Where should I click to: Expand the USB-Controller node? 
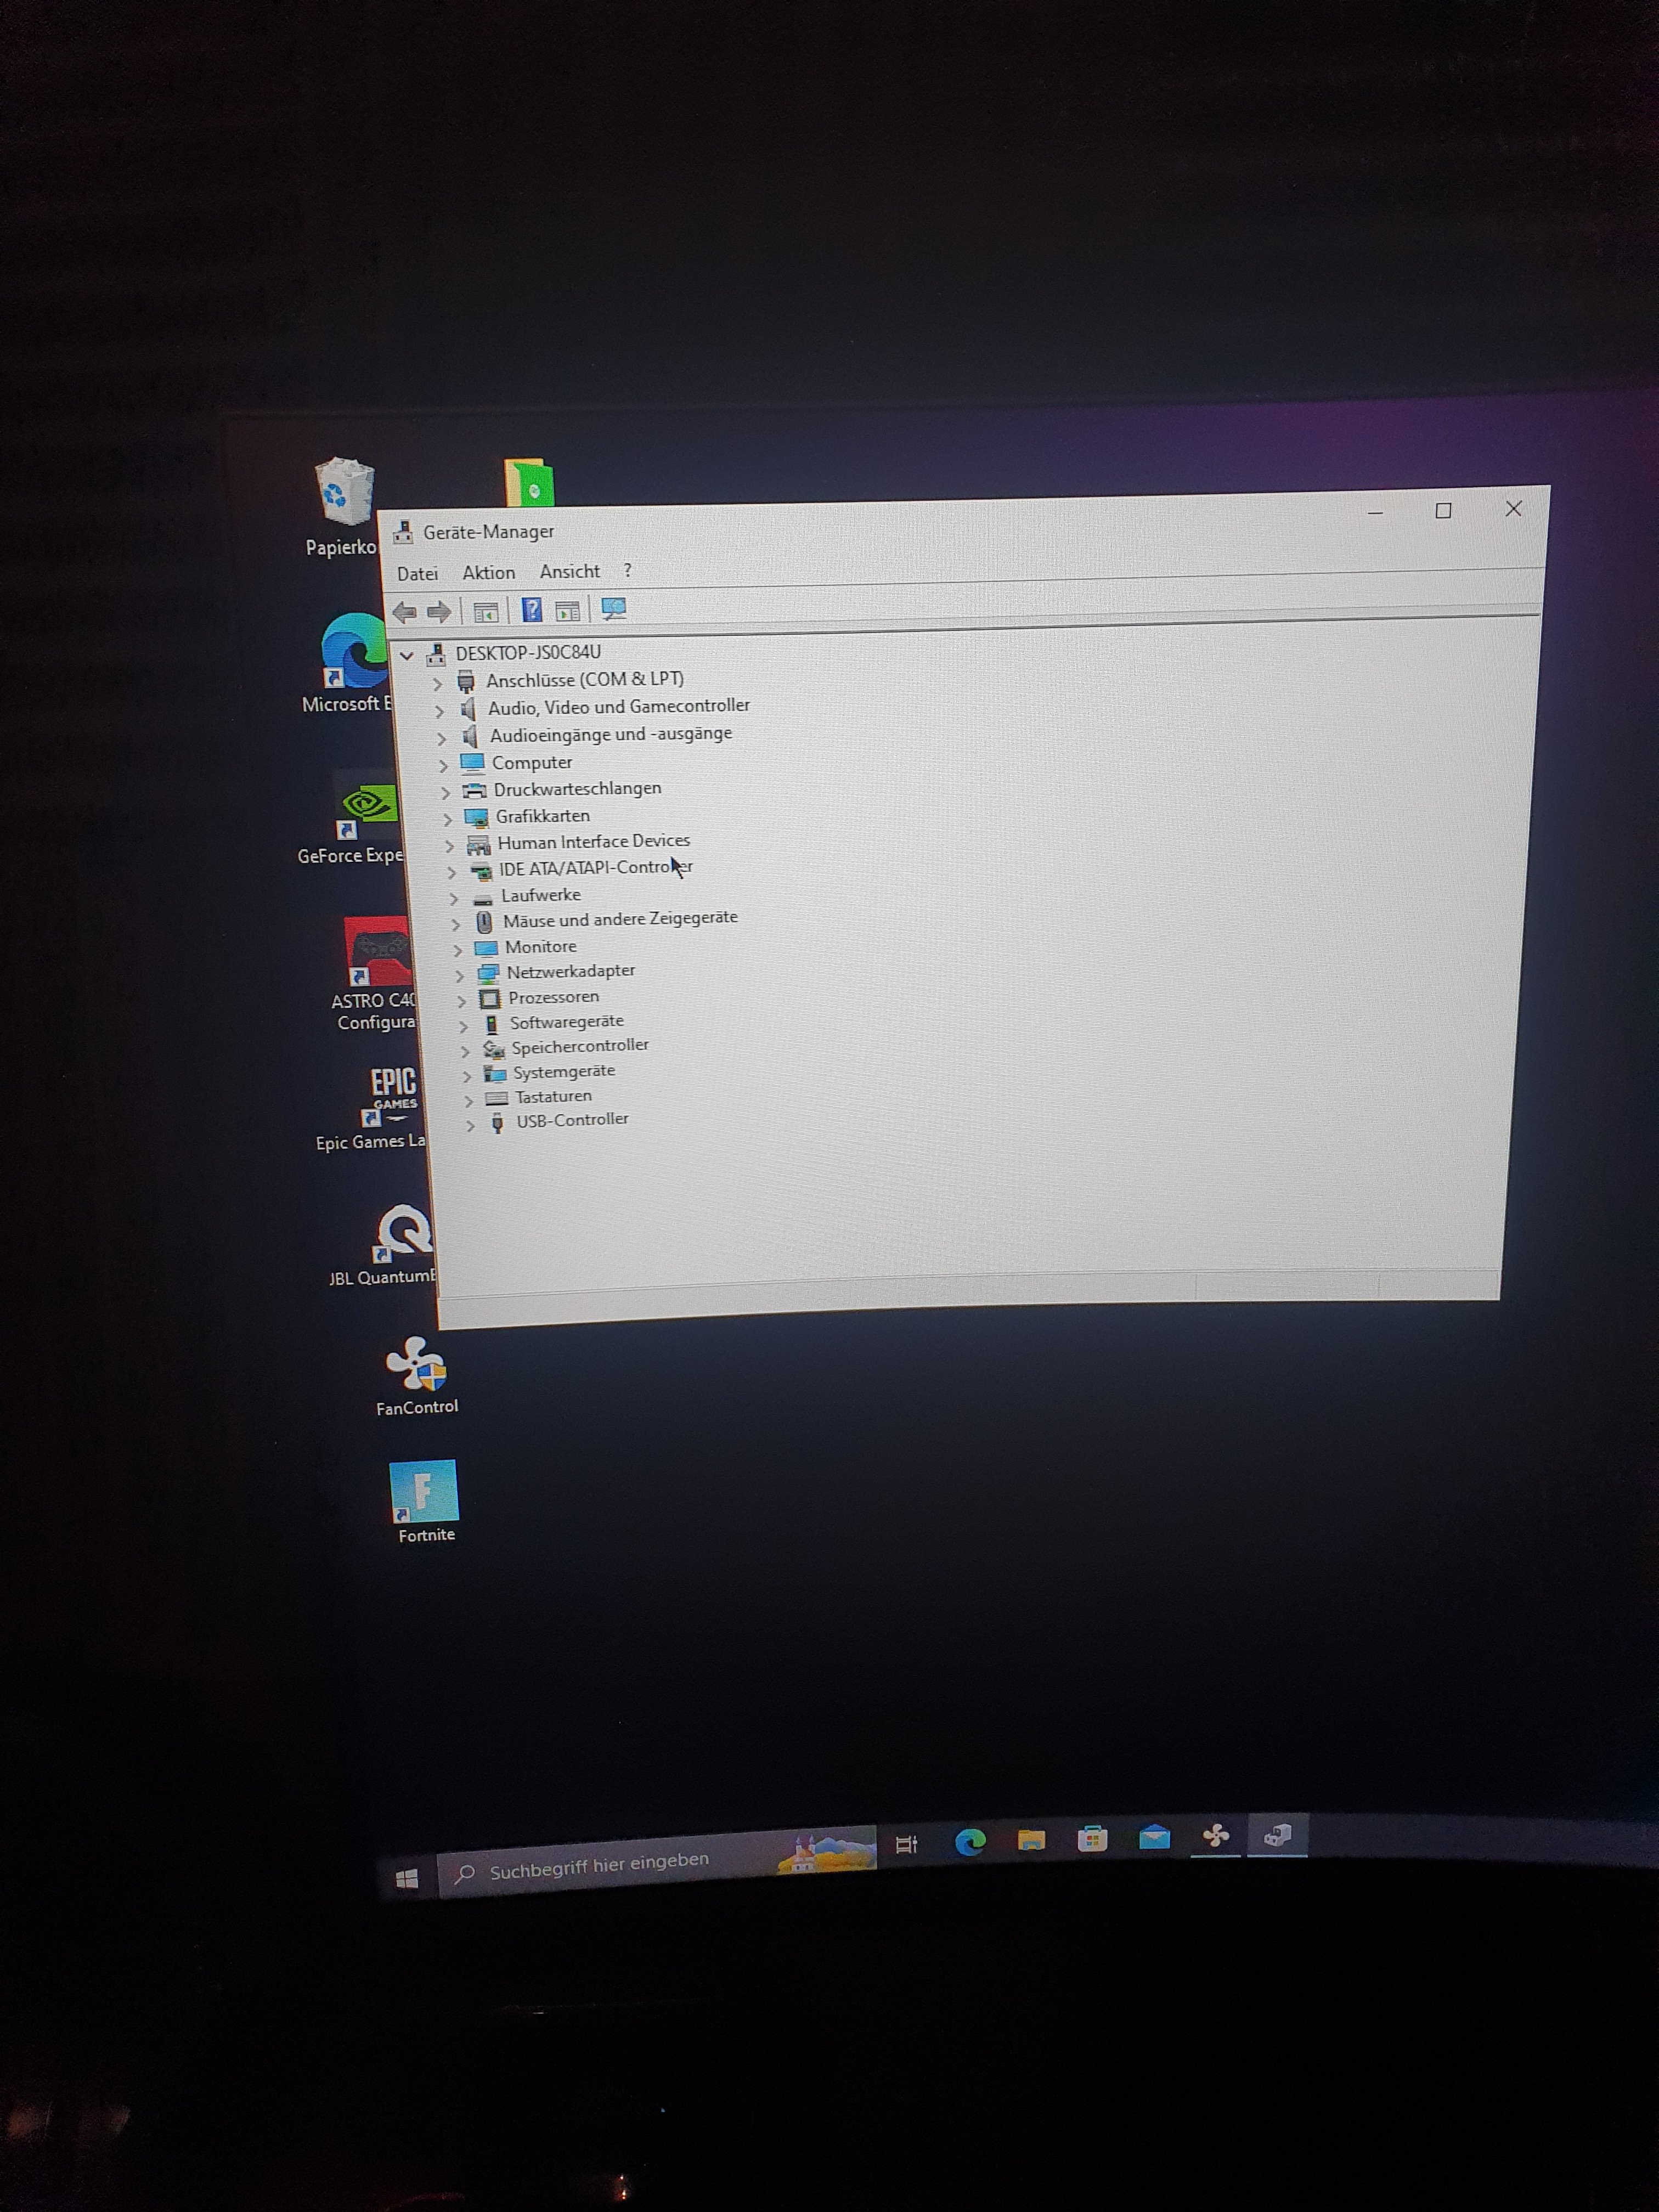click(470, 1125)
